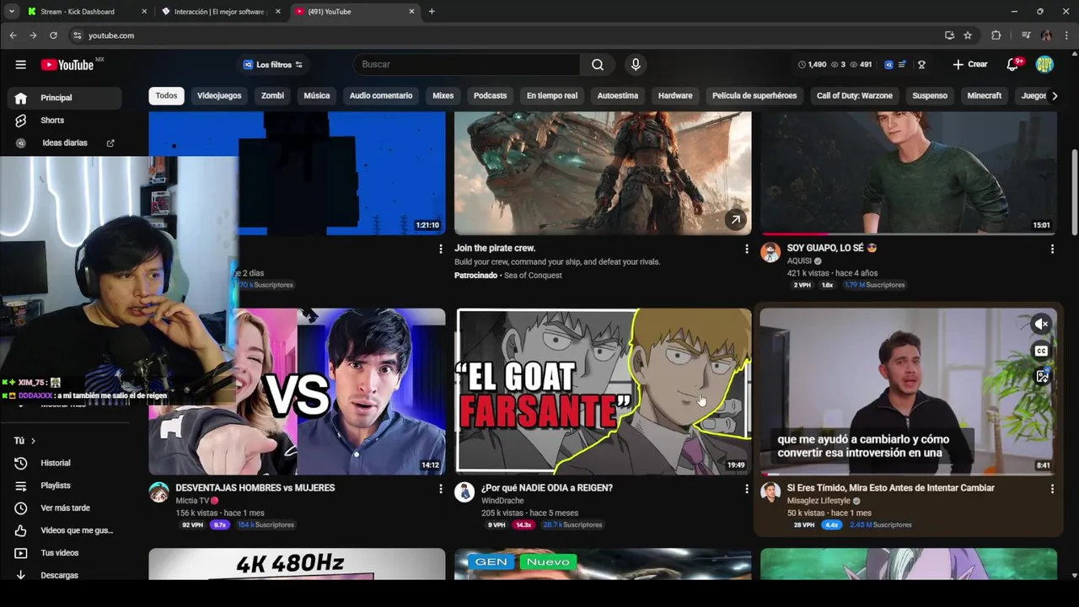Reload the page in Chrome
This screenshot has height=607, width=1079.
point(53,35)
